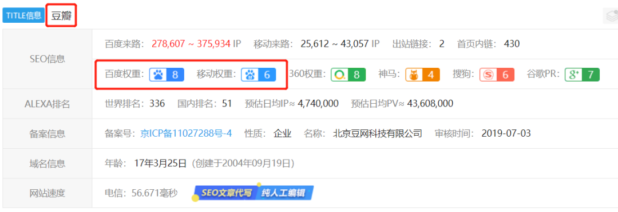Click creation date text 创建于2004年09月19日
Image resolution: width=618 pixels, height=212 pixels.
click(x=243, y=164)
